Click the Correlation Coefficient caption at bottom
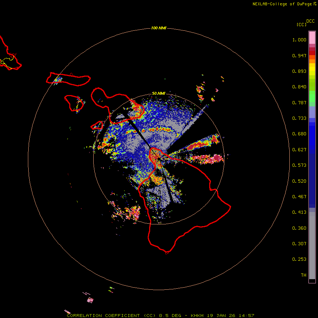Image resolution: width=318 pixels, height=318 pixels. click(x=111, y=316)
